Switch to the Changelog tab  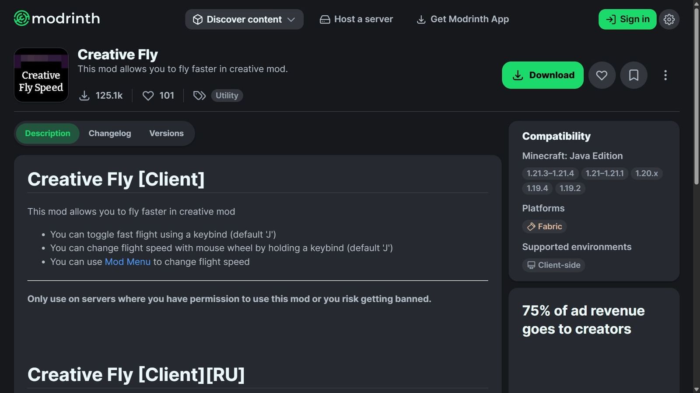pos(109,133)
